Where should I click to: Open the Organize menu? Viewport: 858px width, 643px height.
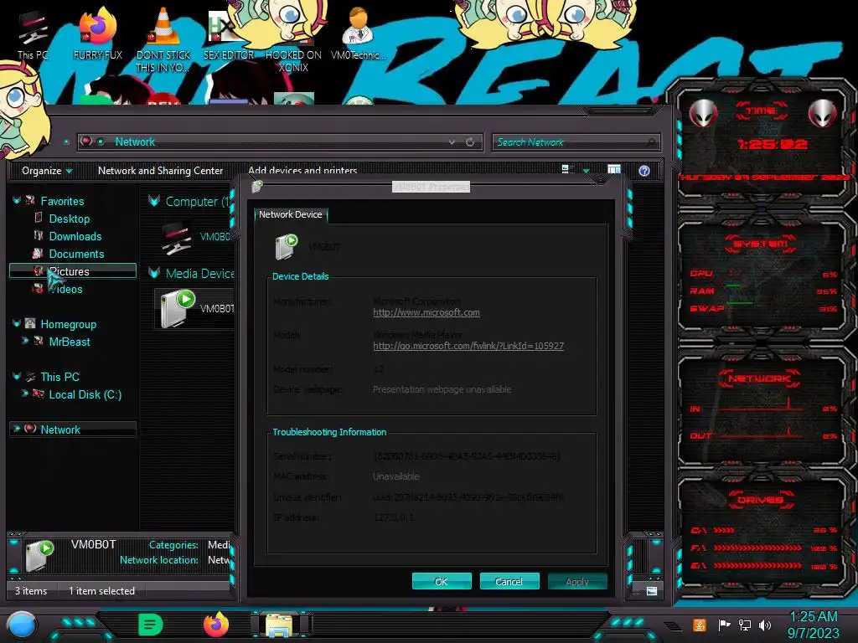pyautogui.click(x=47, y=171)
